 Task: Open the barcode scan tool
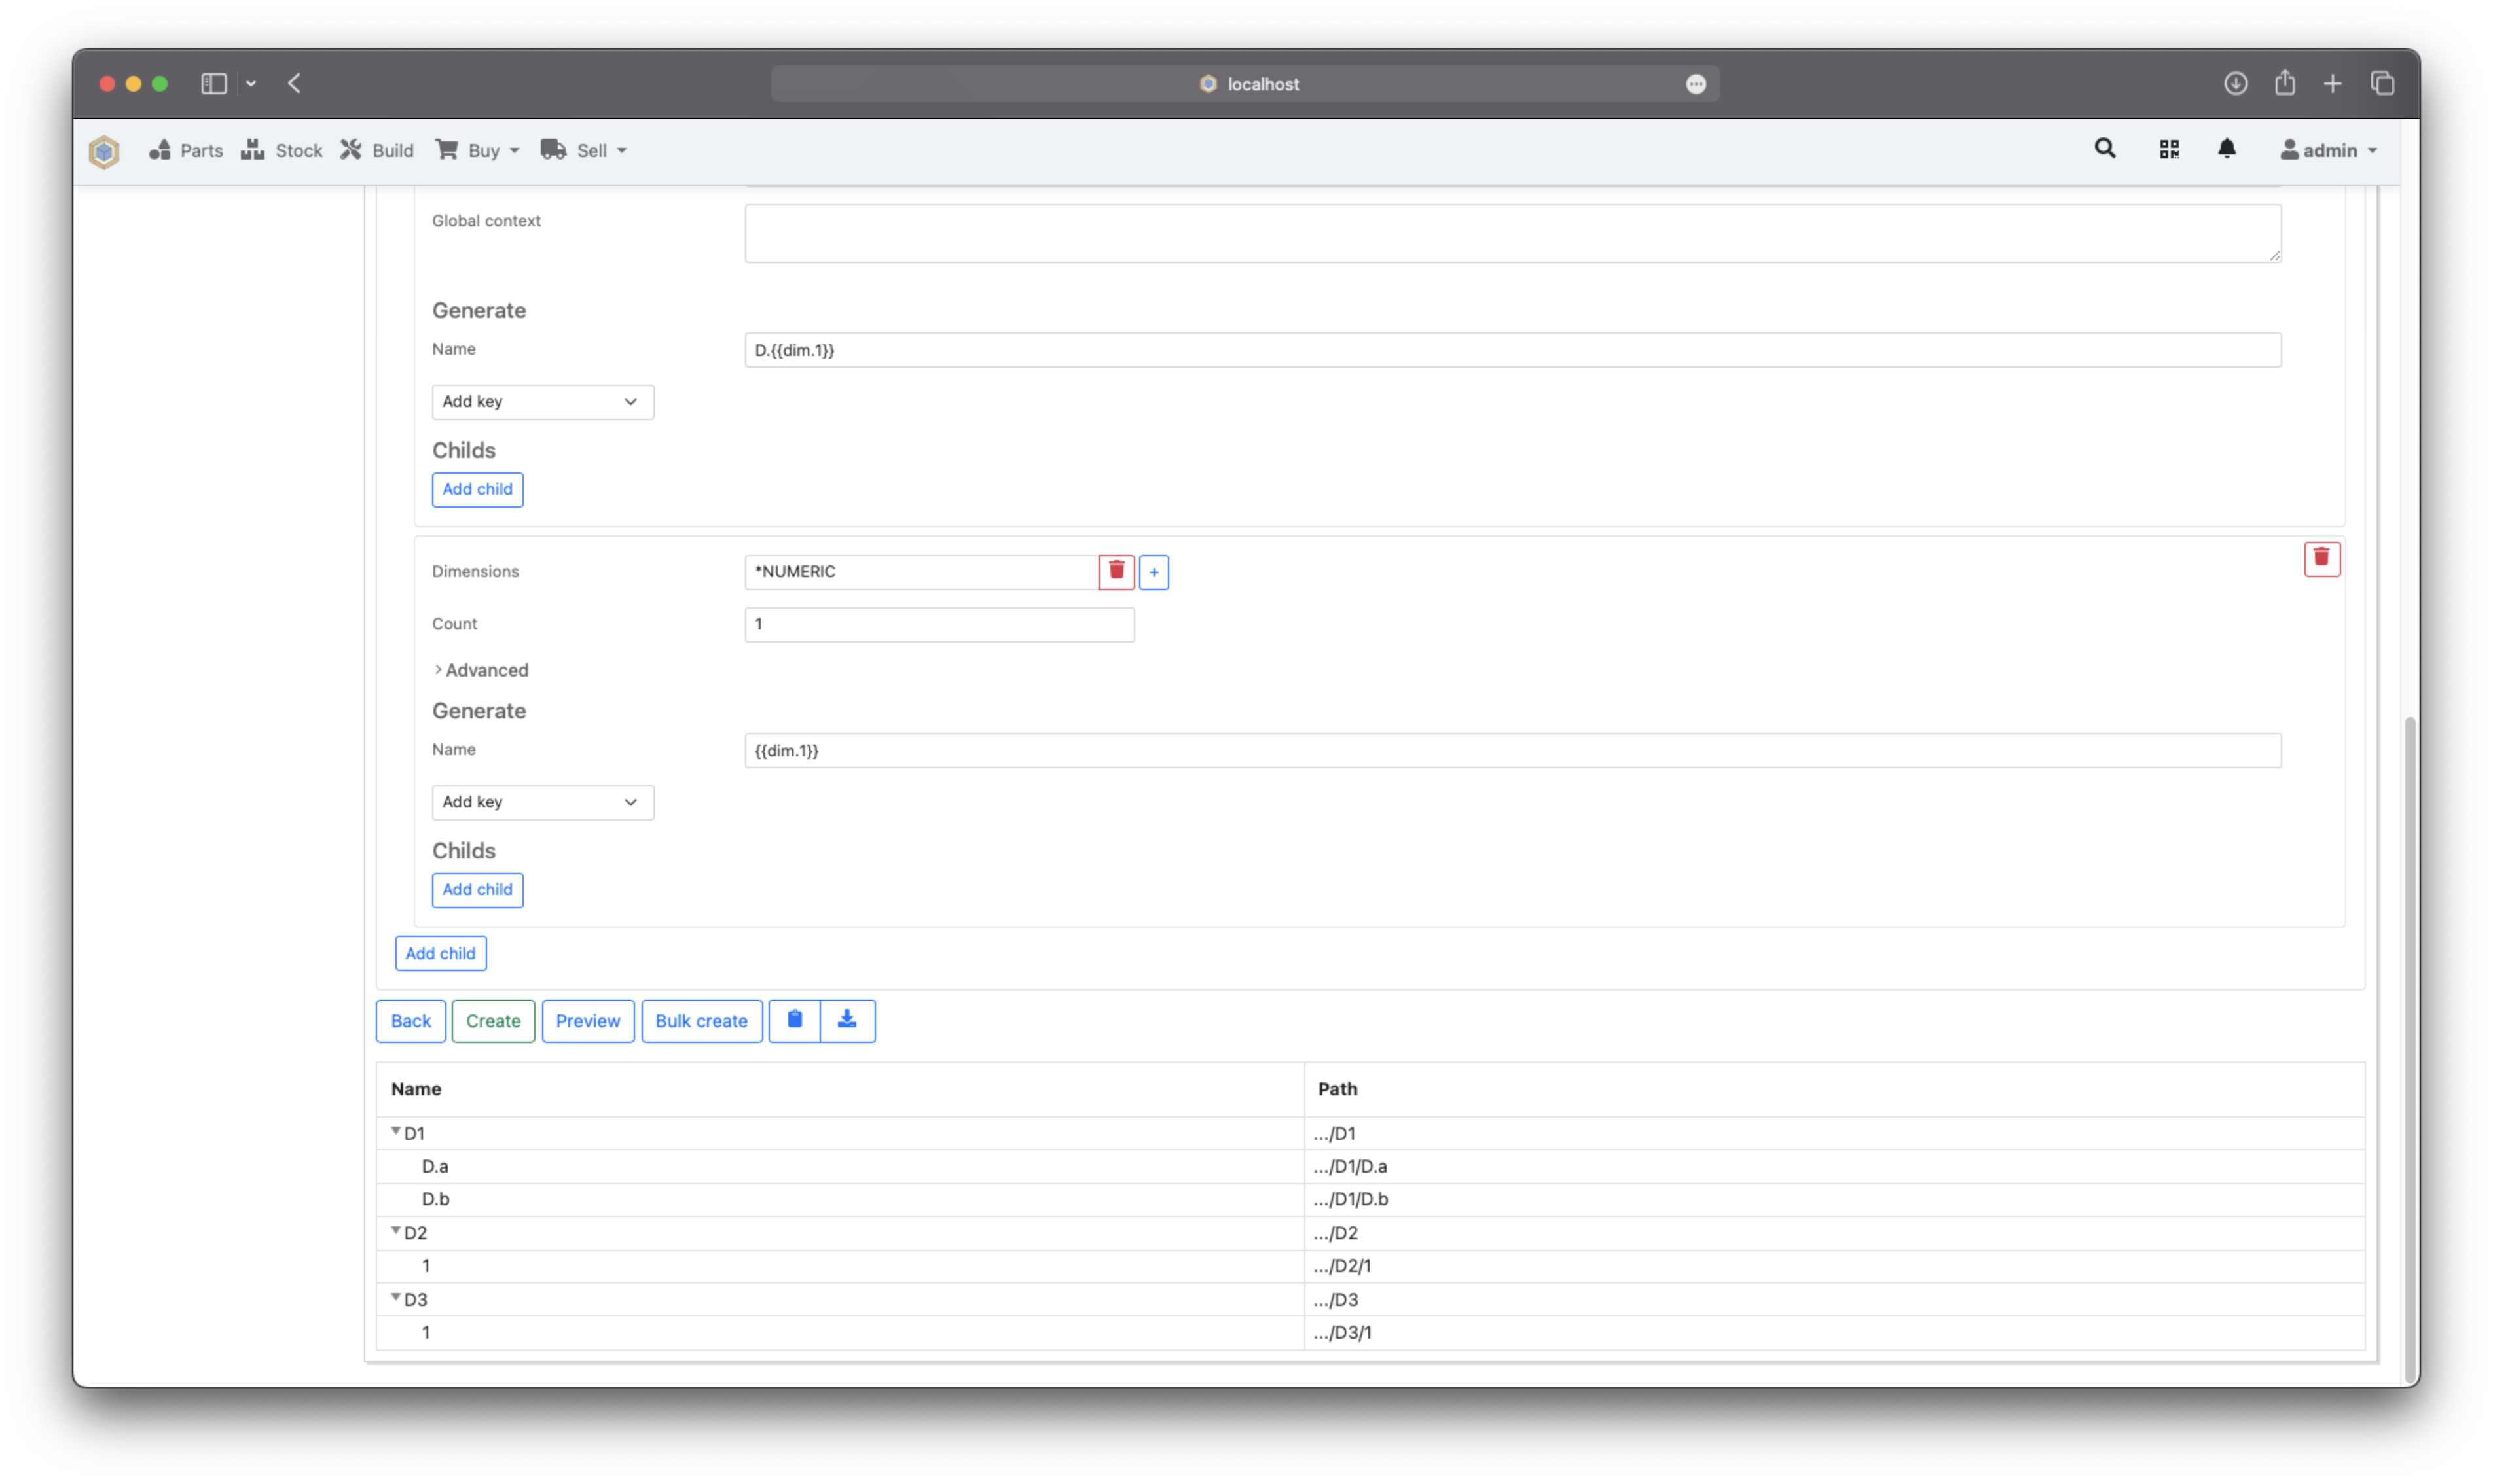[x=2169, y=148]
